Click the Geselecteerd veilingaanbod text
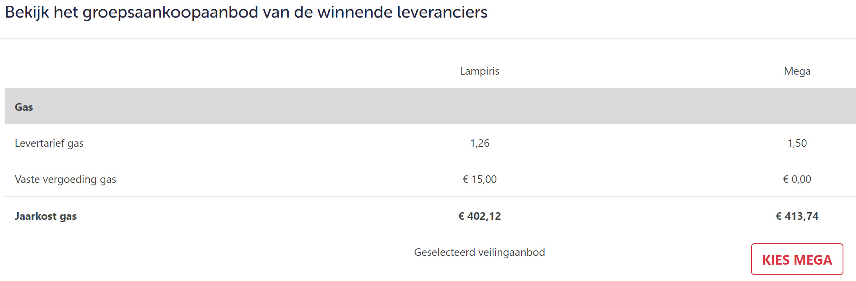This screenshot has height=281, width=856. pos(479,252)
